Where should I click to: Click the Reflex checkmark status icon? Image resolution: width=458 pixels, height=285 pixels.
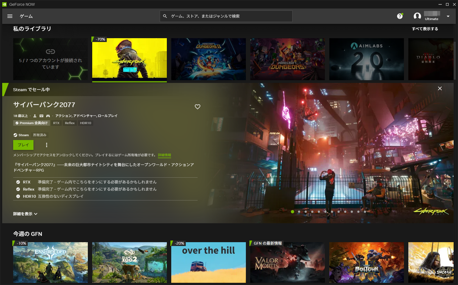(18, 189)
